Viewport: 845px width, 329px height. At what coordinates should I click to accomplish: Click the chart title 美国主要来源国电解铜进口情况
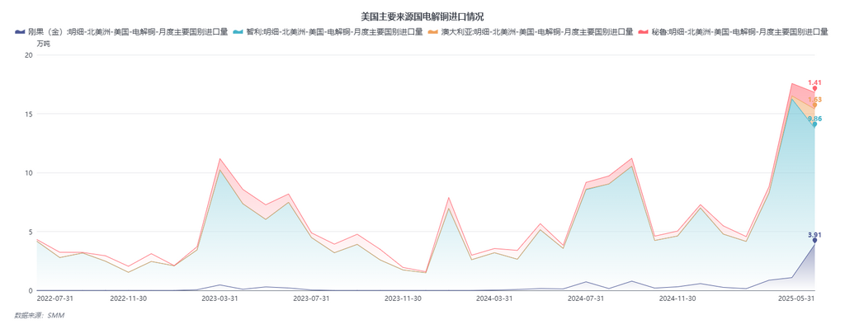click(x=422, y=17)
